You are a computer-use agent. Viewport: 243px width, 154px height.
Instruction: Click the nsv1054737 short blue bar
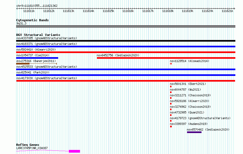pos(37,58)
